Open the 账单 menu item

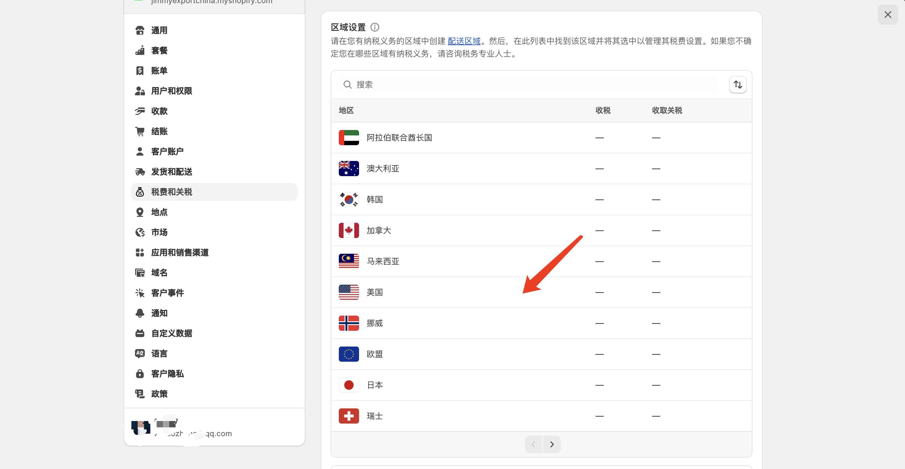(214, 71)
